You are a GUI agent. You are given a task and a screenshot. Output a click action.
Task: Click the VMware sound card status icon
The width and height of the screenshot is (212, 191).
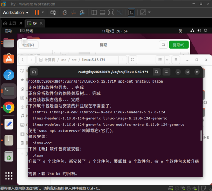[x=195, y=188]
